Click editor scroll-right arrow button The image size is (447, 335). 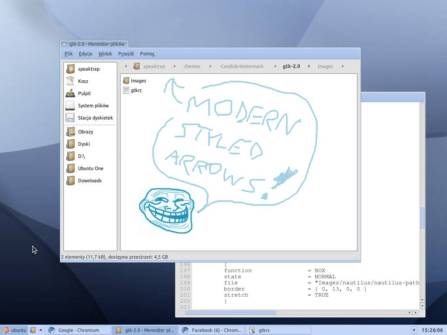416,313
